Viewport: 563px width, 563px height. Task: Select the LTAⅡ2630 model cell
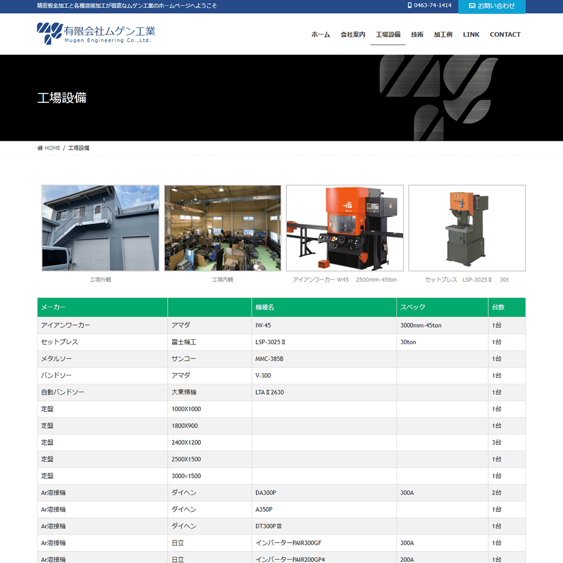click(324, 393)
